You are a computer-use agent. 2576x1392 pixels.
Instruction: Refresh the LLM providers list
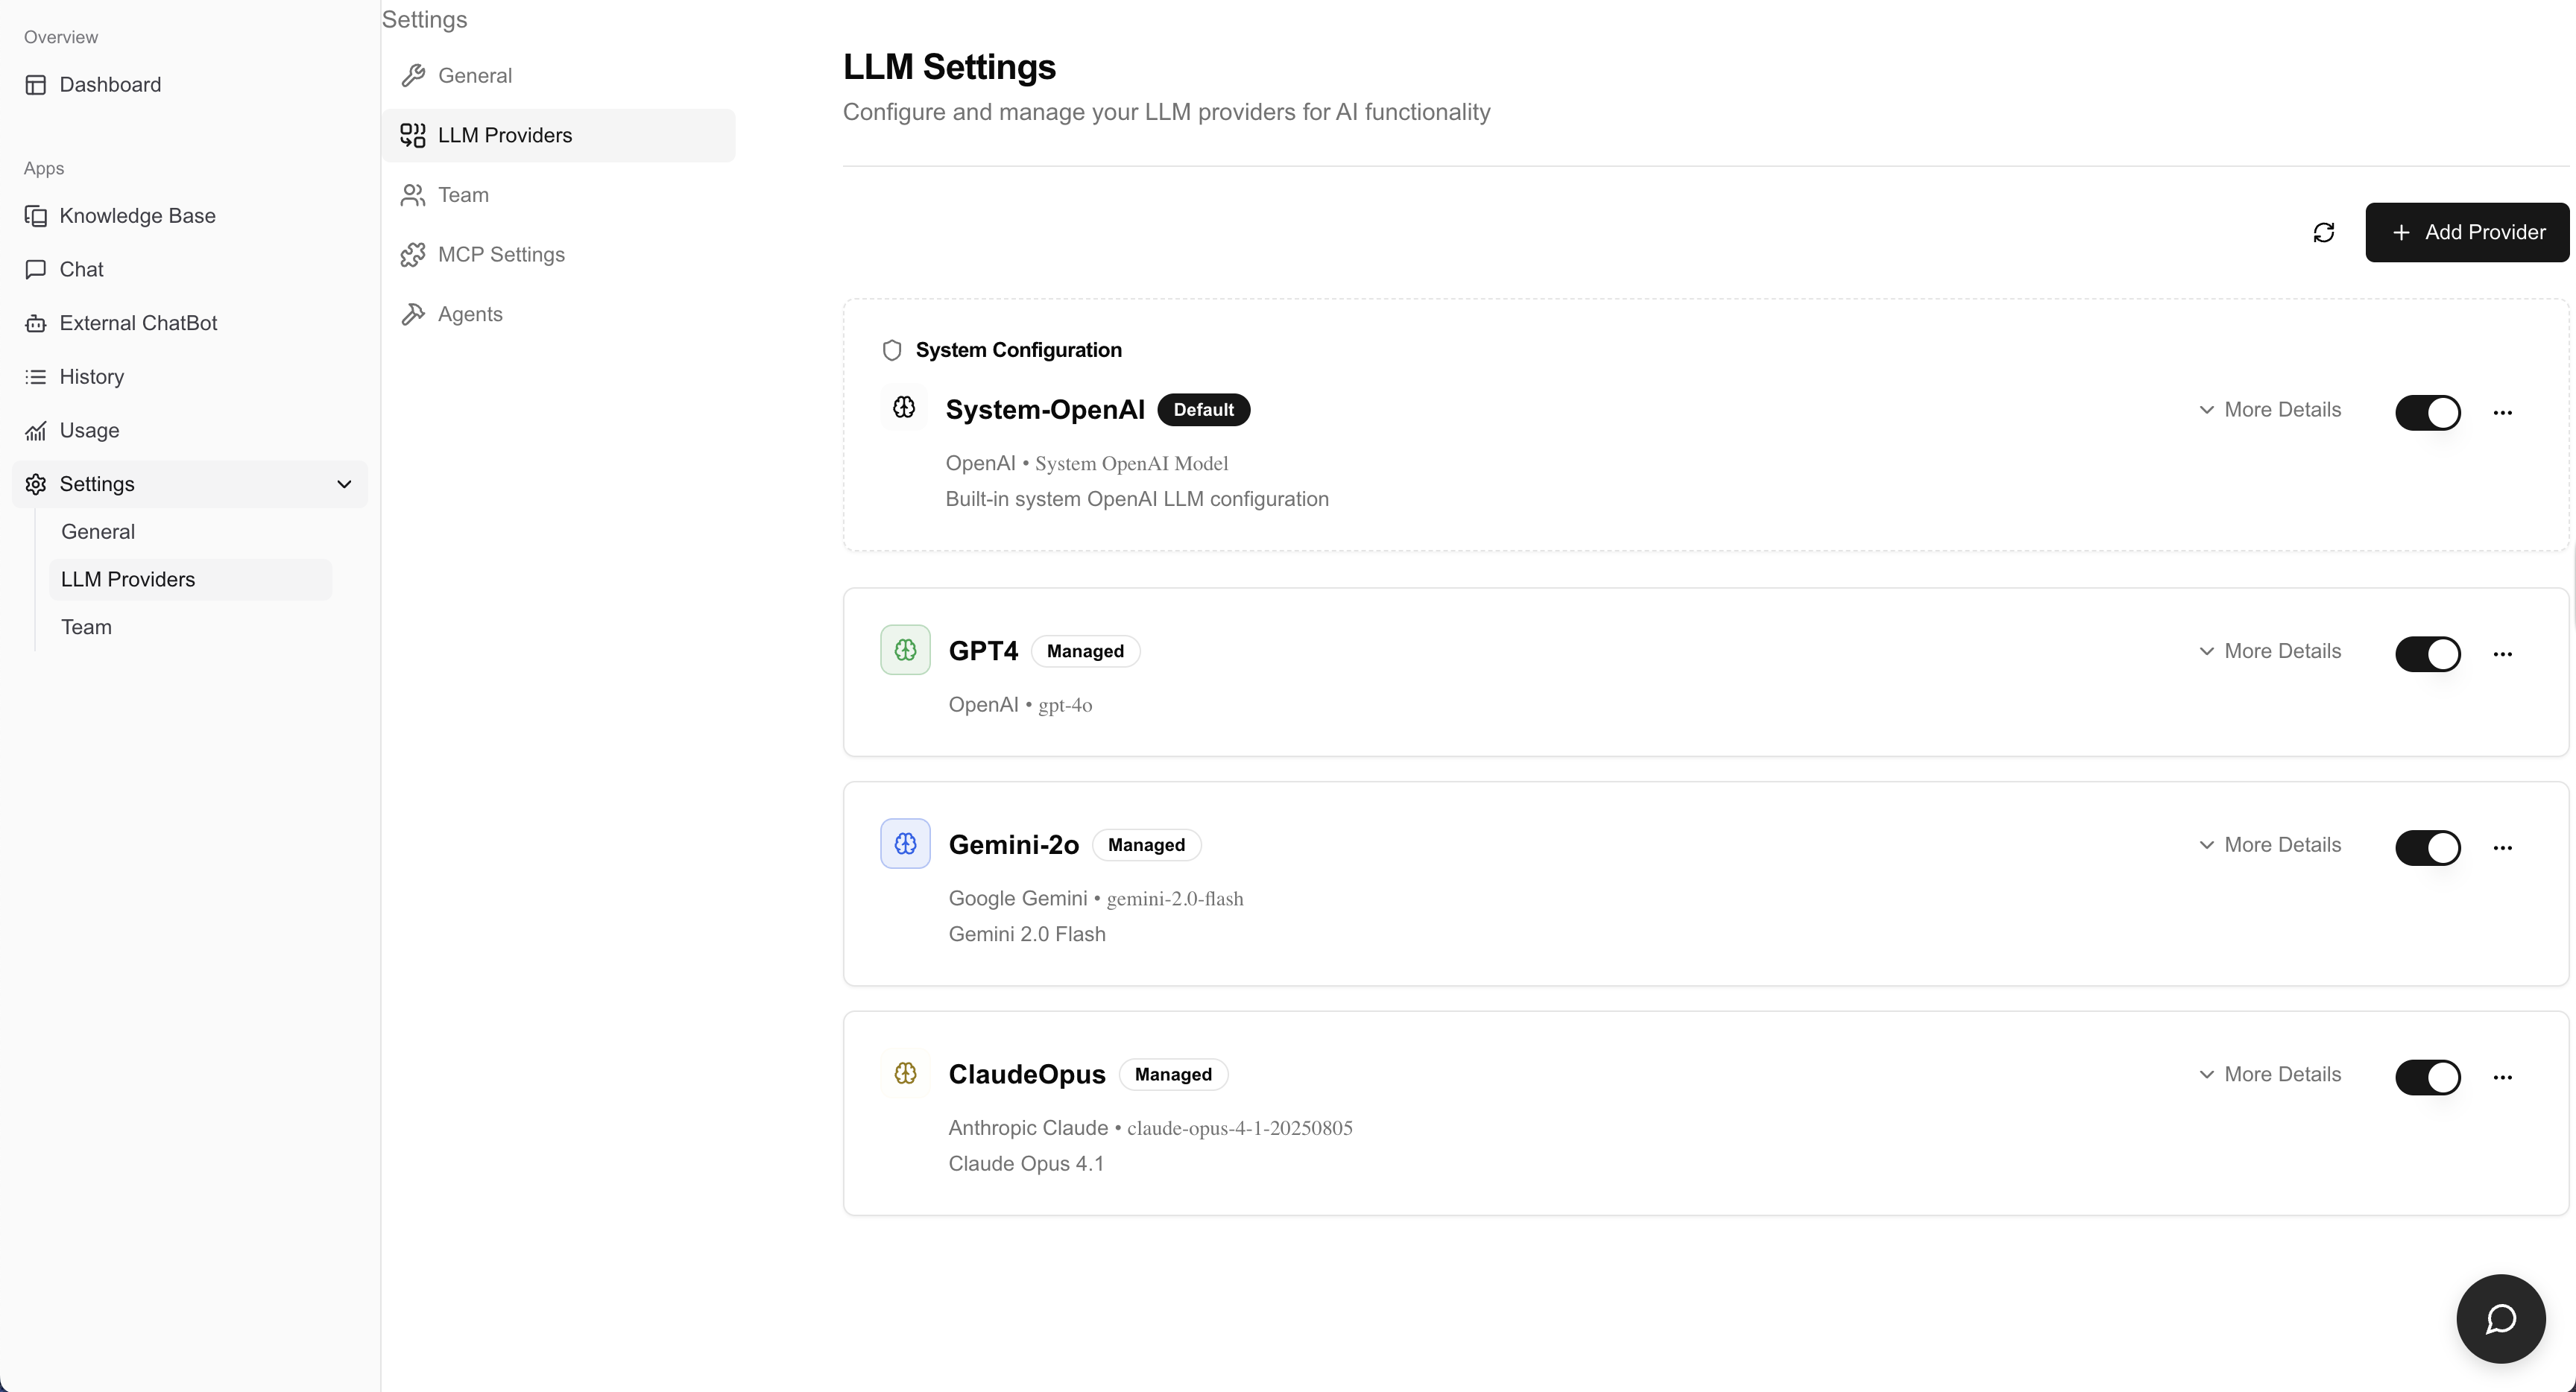tap(2324, 232)
